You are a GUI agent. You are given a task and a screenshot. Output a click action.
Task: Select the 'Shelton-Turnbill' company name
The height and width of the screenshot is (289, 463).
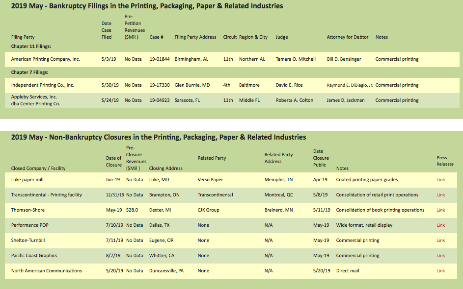(x=28, y=241)
